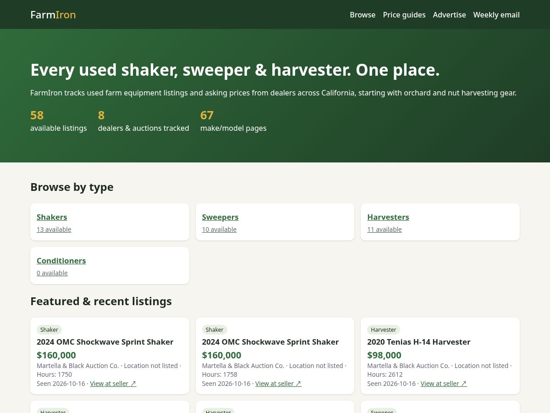The height and width of the screenshot is (413, 550).
Task: Select the 2020 Tenias H-14 Harvester title
Action: coord(419,342)
